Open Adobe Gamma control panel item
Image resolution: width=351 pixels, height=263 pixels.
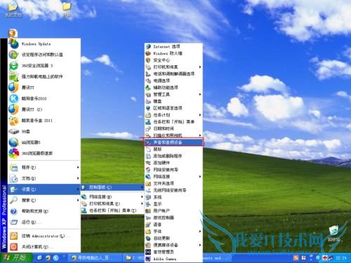tap(173, 259)
